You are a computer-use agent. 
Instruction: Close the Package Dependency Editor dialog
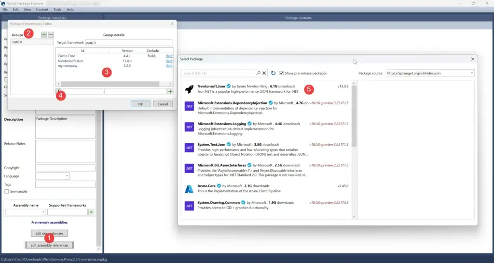click(x=172, y=24)
